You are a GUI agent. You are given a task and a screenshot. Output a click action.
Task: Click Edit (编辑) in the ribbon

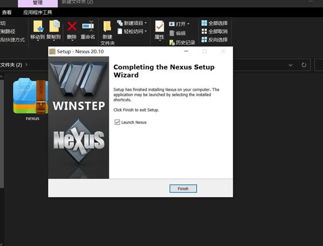click(177, 33)
